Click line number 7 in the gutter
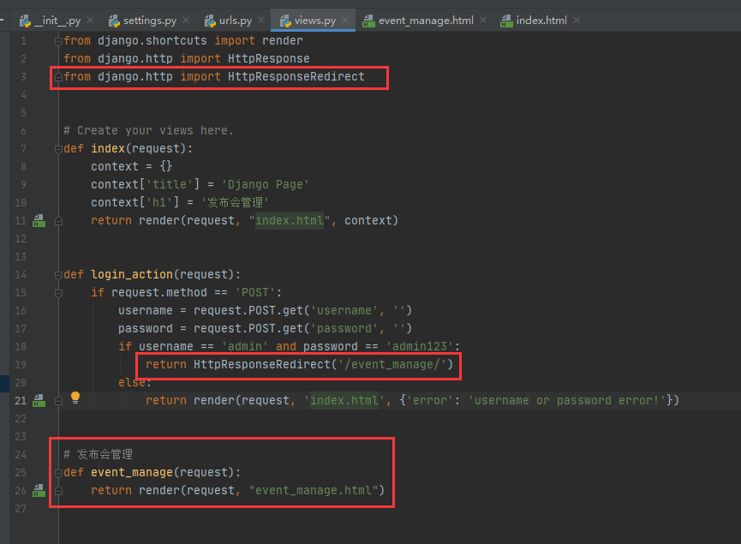This screenshot has width=741, height=544. point(23,148)
